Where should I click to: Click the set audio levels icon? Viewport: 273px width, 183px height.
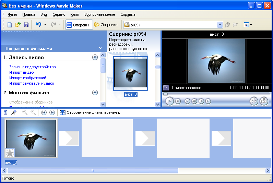5,112
